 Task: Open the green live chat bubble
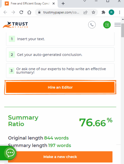[x=10, y=153]
